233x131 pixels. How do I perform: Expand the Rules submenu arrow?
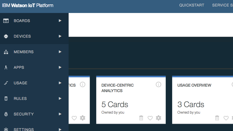[60, 99]
